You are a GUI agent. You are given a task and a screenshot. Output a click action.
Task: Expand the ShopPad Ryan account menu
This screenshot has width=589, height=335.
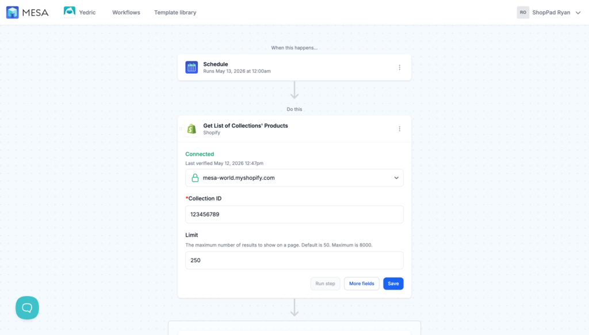pyautogui.click(x=578, y=13)
